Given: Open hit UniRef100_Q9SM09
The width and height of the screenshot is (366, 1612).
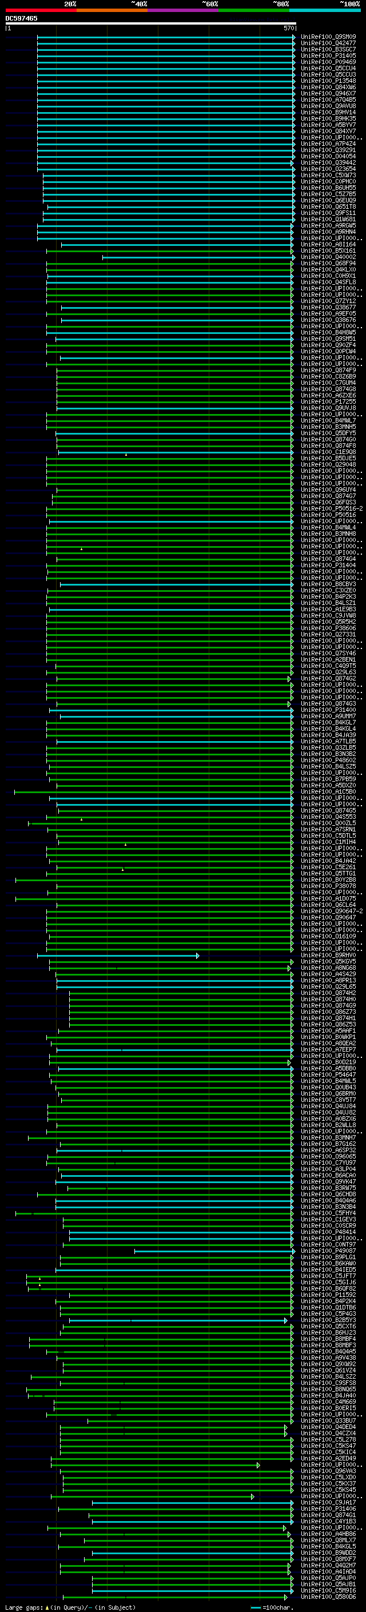Looking at the screenshot, I should coord(328,37).
